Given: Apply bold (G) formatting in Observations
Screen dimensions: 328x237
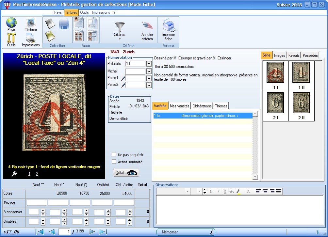Looking at the screenshot, I should click(211, 191).
